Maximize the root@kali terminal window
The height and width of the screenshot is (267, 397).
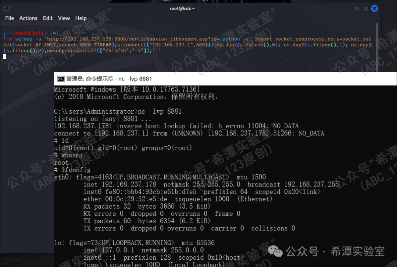click(366, 8)
